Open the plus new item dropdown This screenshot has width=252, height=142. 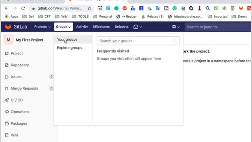176,27
